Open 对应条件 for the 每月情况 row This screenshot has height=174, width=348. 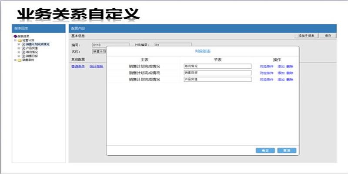267,66
